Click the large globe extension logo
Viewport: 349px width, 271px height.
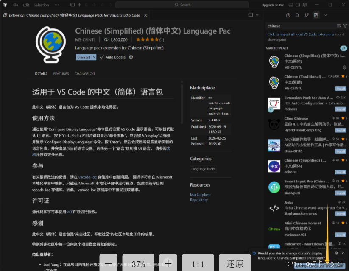(x=50, y=45)
